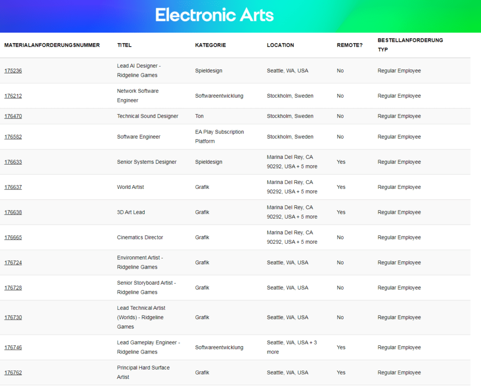Click Grafik category in row 176724
The image size is (481, 389).
pos(202,262)
